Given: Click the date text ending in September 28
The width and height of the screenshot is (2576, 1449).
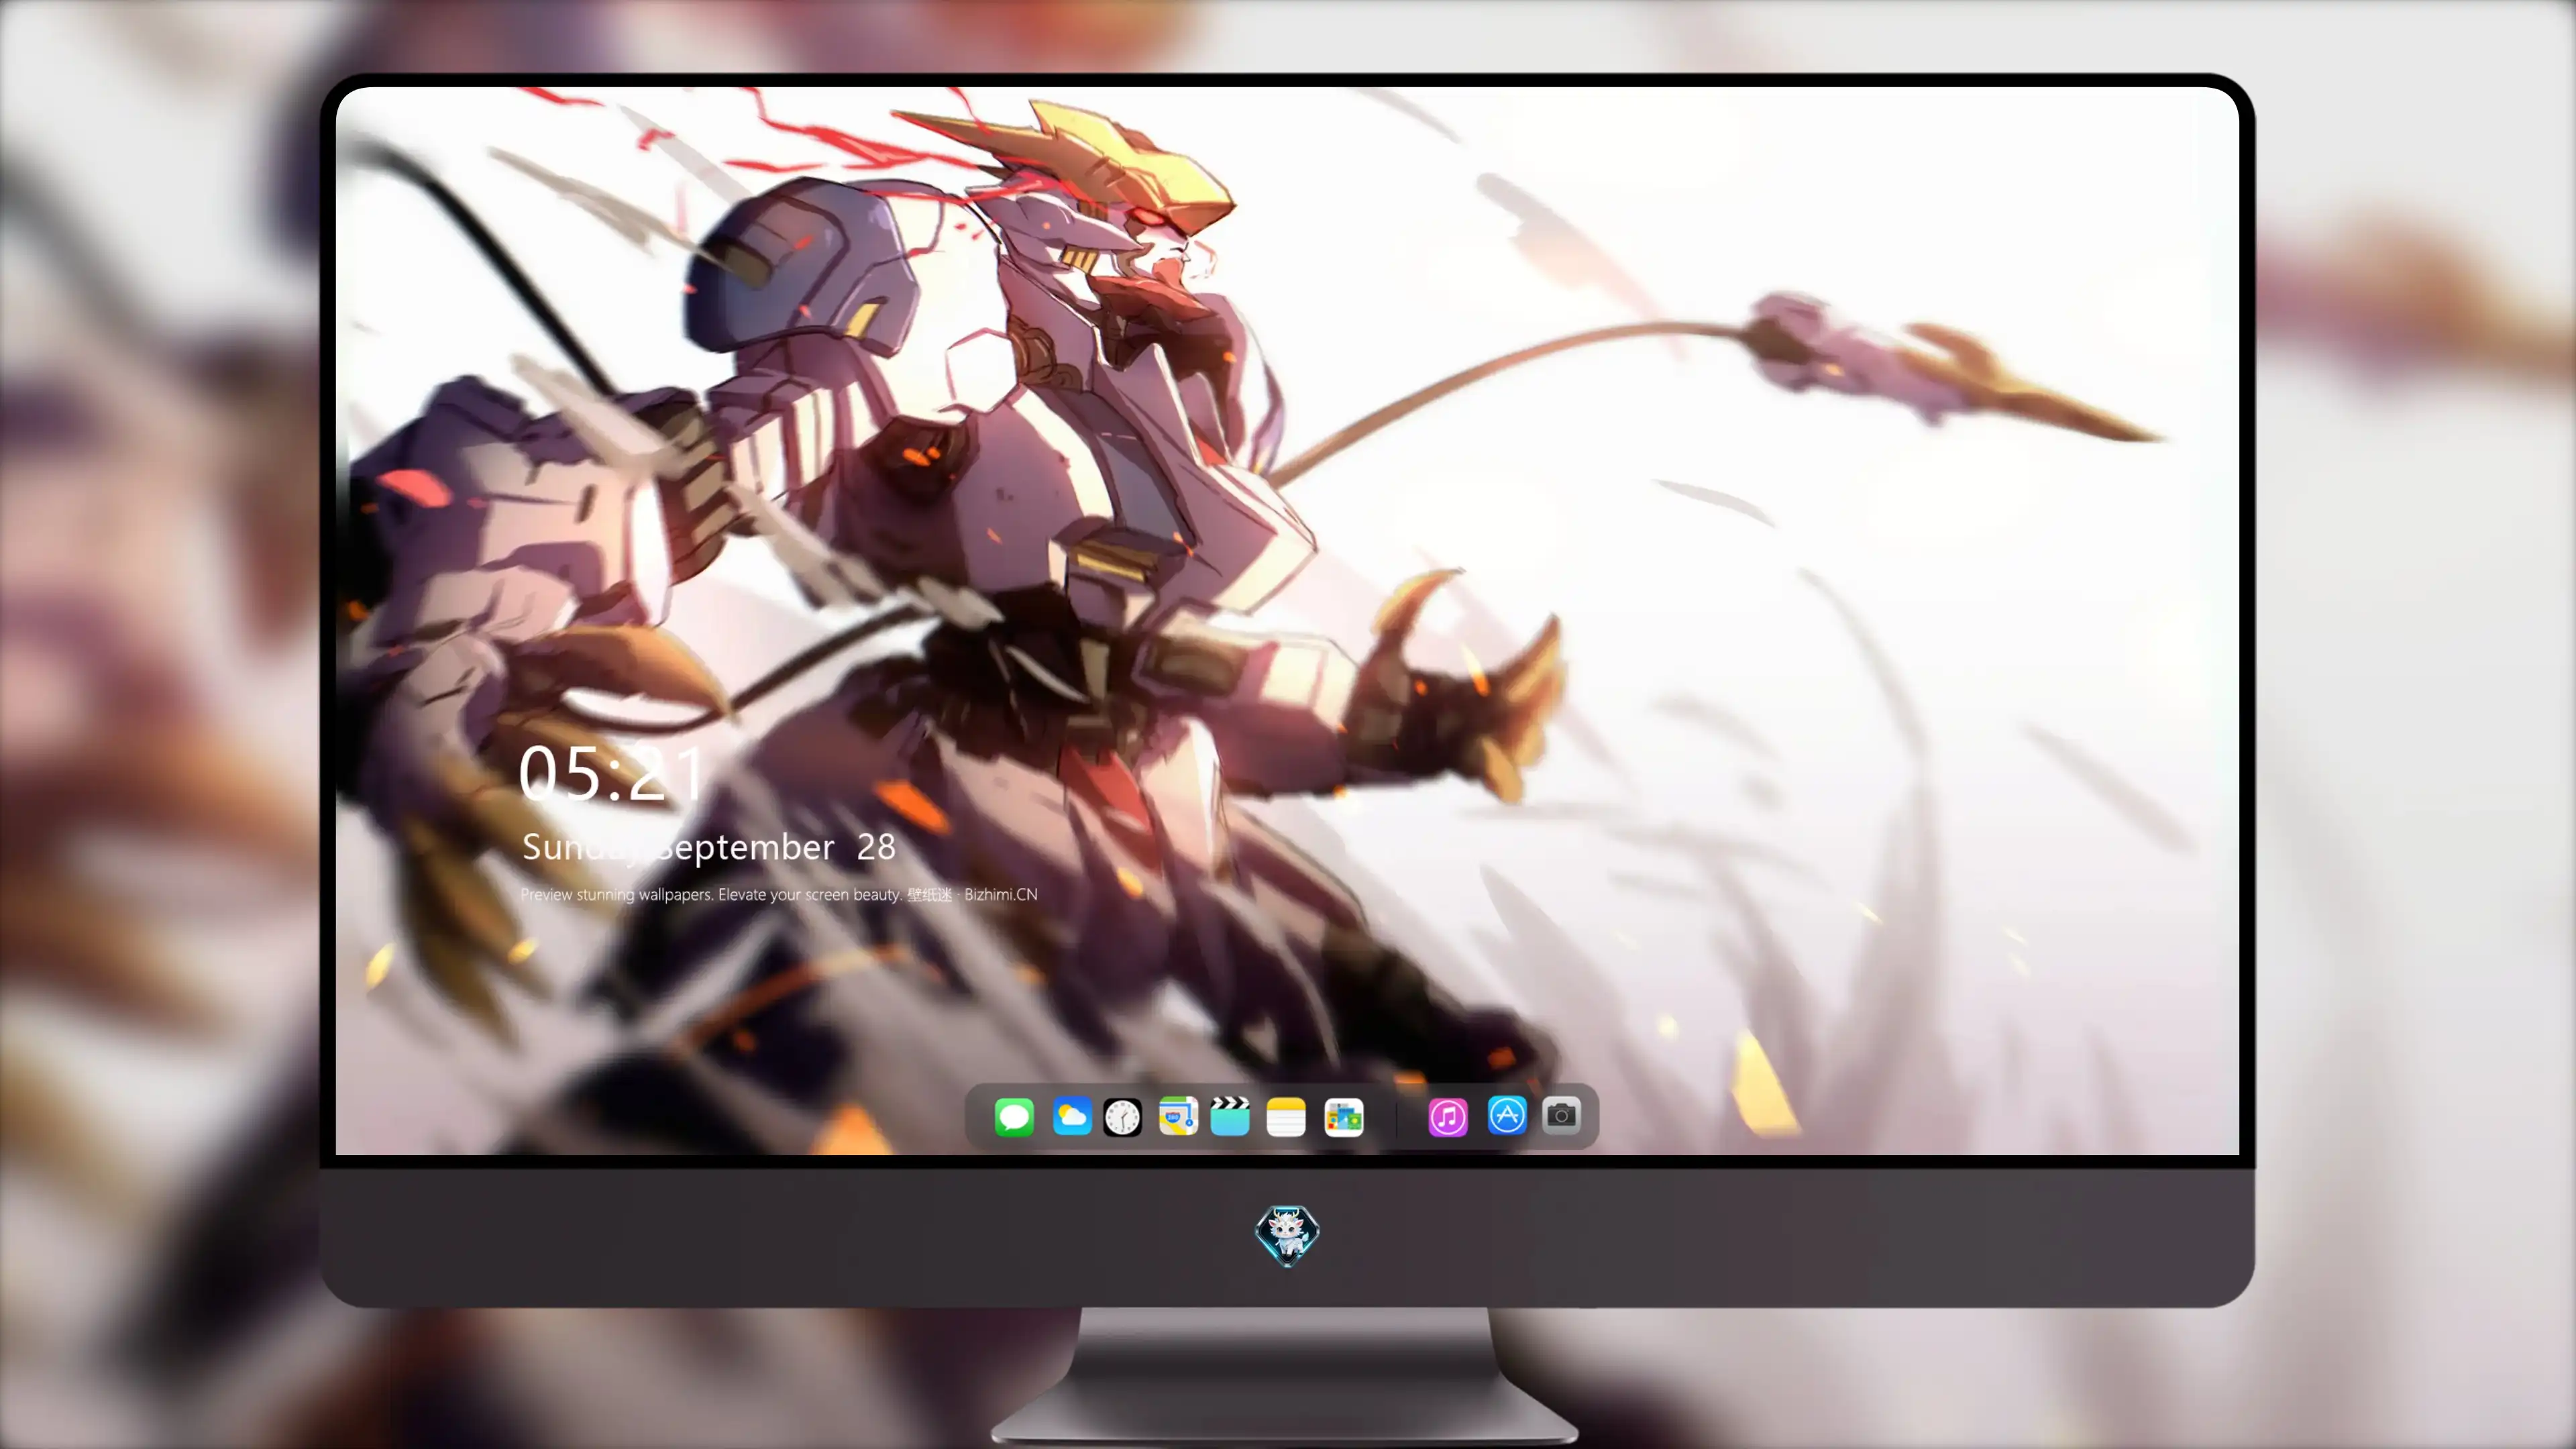Looking at the screenshot, I should point(709,847).
